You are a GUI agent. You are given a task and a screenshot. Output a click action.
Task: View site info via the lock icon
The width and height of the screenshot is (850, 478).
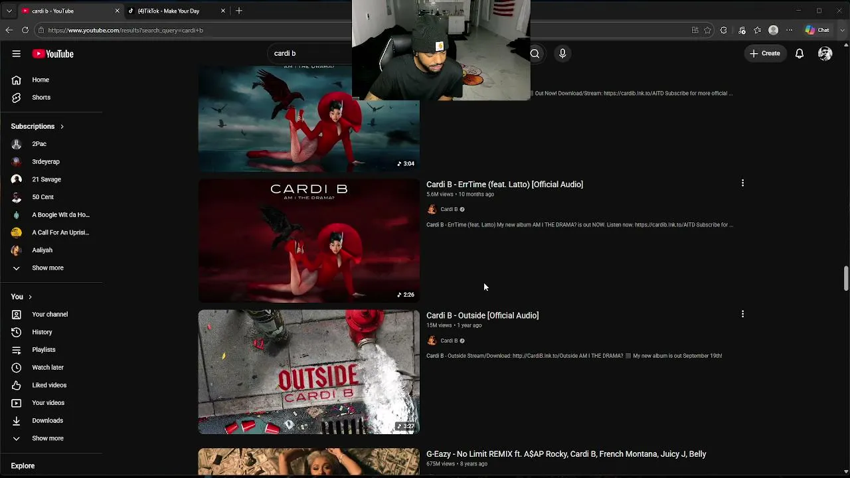(x=41, y=30)
